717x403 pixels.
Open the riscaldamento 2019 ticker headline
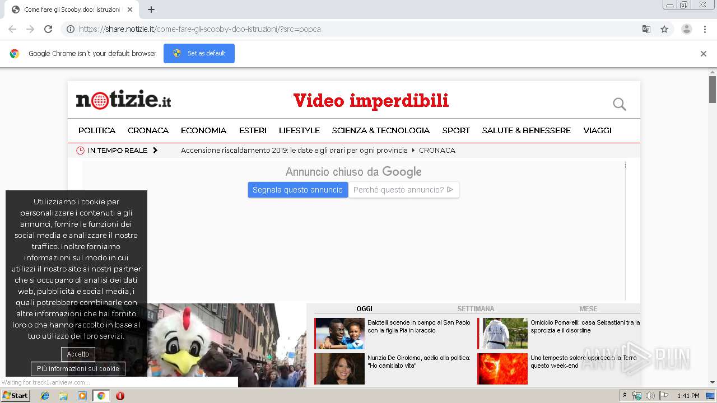click(294, 151)
